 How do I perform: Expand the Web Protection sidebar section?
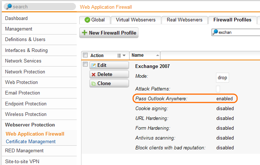(x=21, y=82)
